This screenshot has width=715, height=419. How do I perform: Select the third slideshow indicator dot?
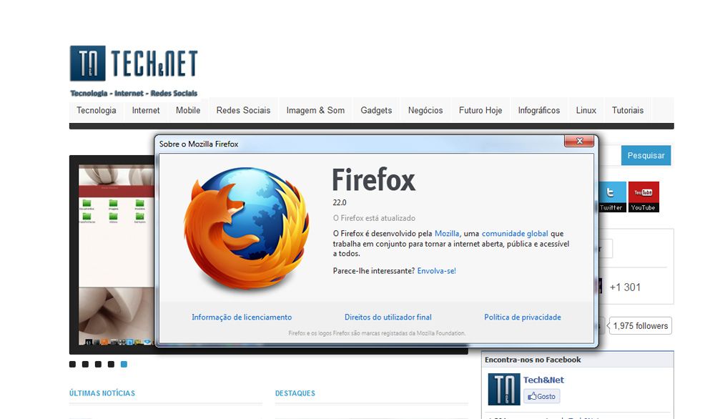coord(98,365)
